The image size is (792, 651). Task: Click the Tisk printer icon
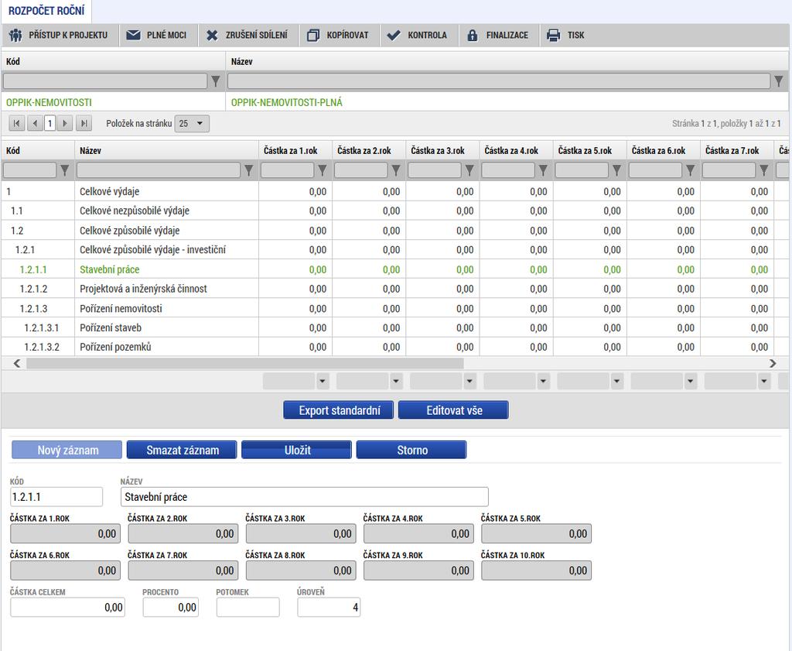click(x=554, y=36)
